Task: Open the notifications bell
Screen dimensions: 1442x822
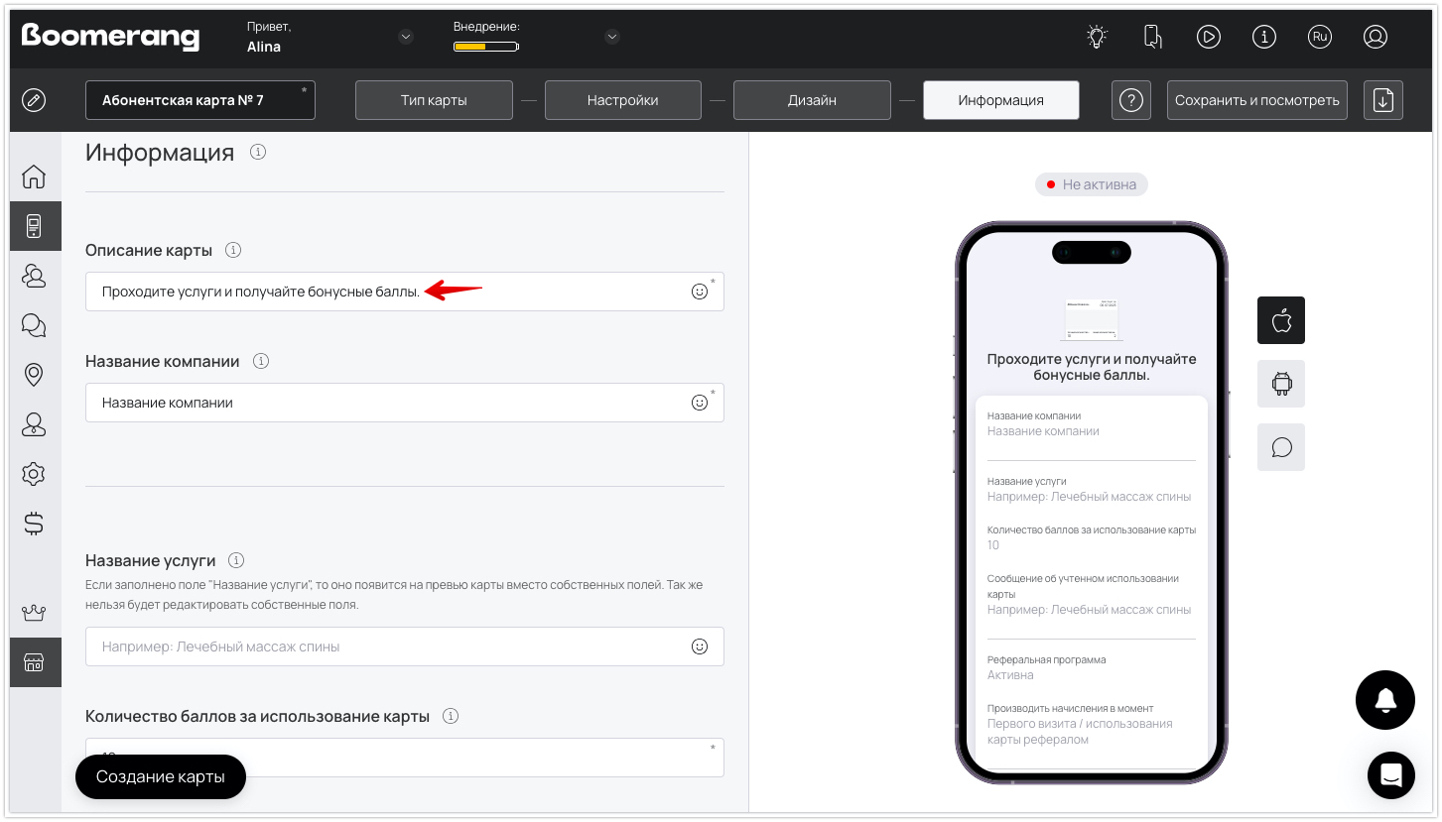Action: coord(1385,700)
